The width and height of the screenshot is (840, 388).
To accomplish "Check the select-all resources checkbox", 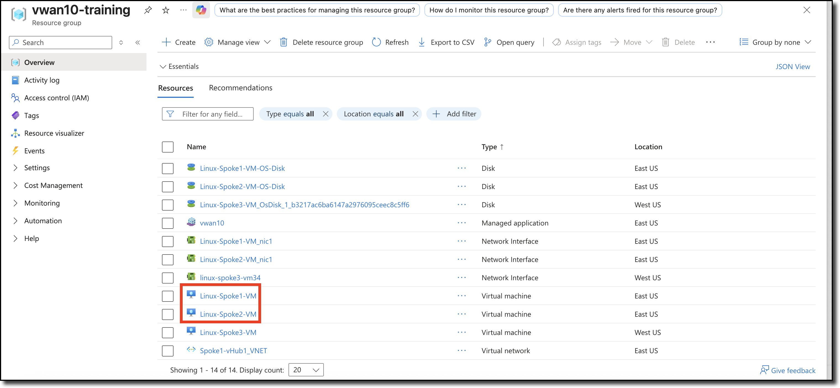I will click(x=168, y=147).
